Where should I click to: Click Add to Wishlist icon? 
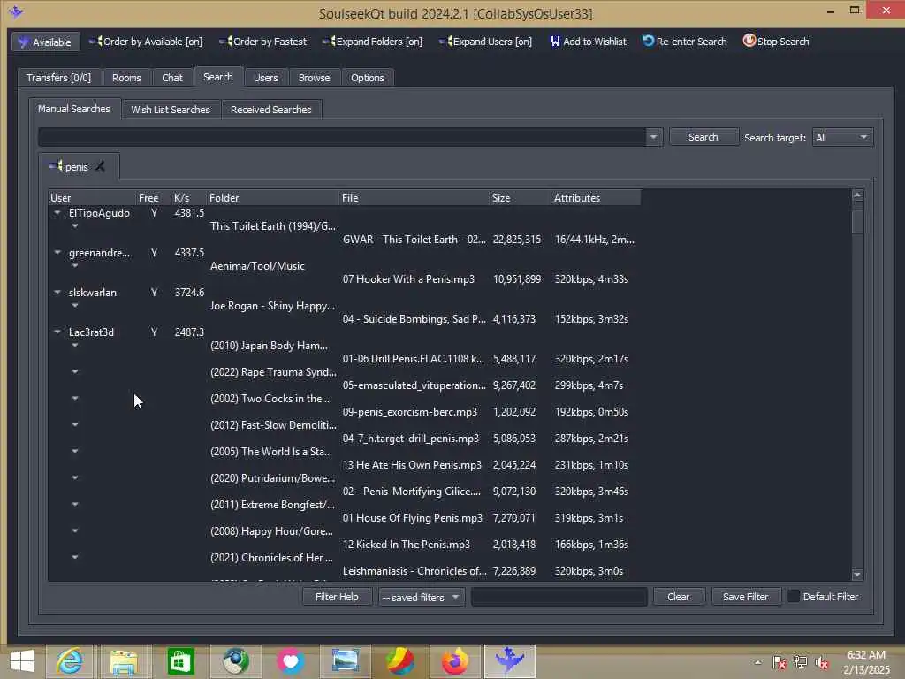coord(555,42)
